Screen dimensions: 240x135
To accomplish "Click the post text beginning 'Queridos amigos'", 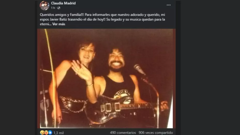I will pos(102,19).
